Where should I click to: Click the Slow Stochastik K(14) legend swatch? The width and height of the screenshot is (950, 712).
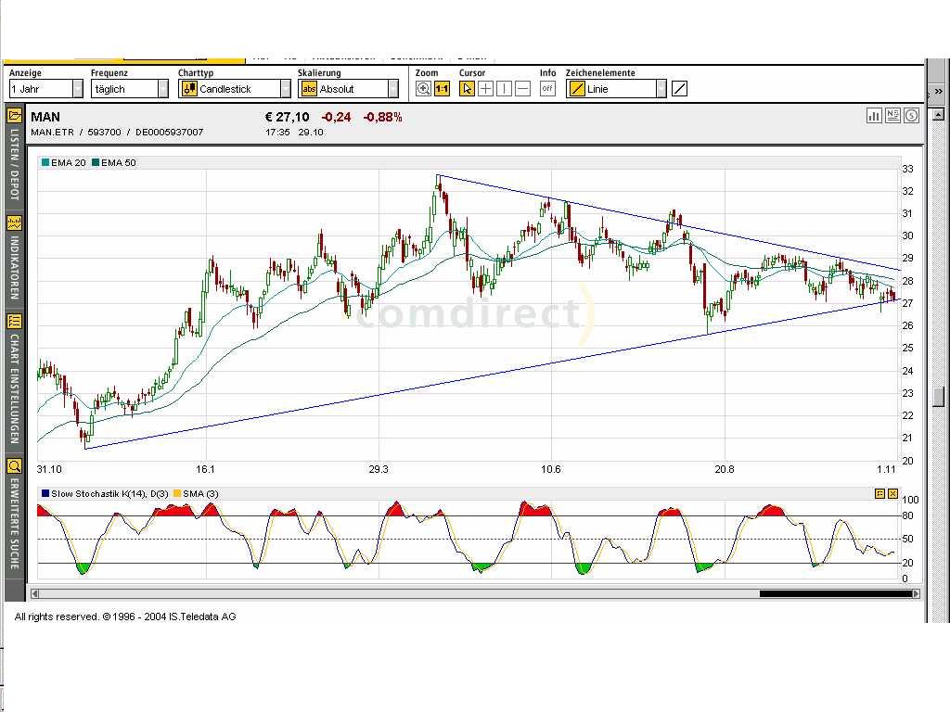click(x=45, y=493)
